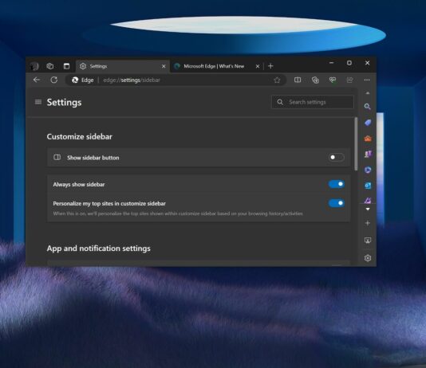
Task: Open Search in the sidebar
Action: [367, 106]
